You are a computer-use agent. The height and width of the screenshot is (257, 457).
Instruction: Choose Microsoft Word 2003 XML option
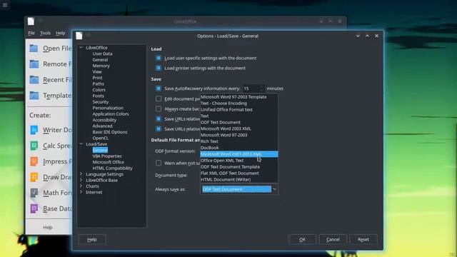[x=239, y=128]
